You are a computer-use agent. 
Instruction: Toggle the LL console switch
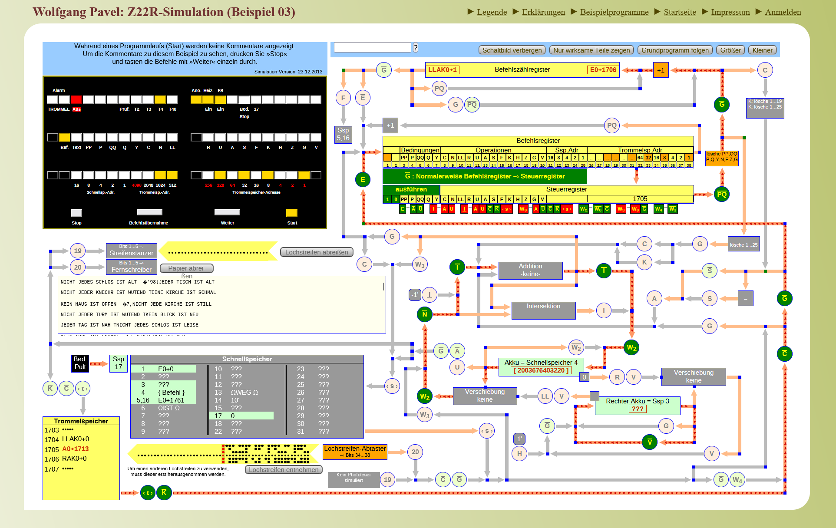coord(172,138)
